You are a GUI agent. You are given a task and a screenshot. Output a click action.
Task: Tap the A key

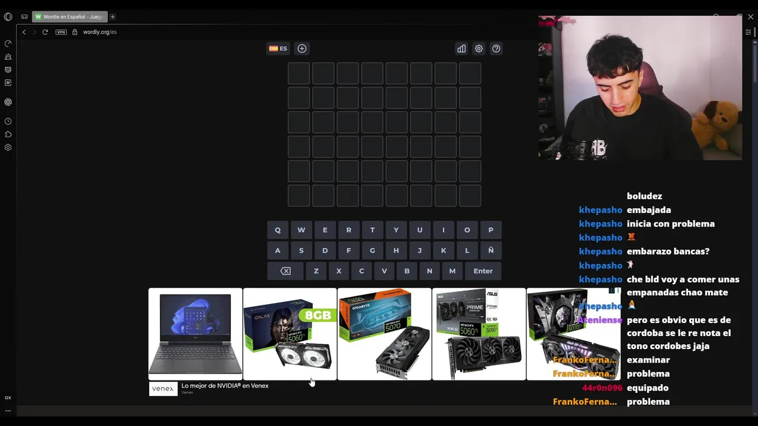[278, 250]
